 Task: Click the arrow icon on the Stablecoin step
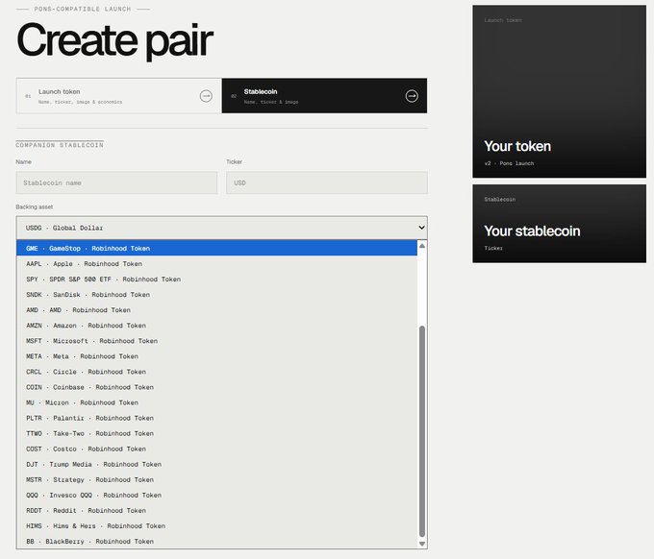click(412, 96)
